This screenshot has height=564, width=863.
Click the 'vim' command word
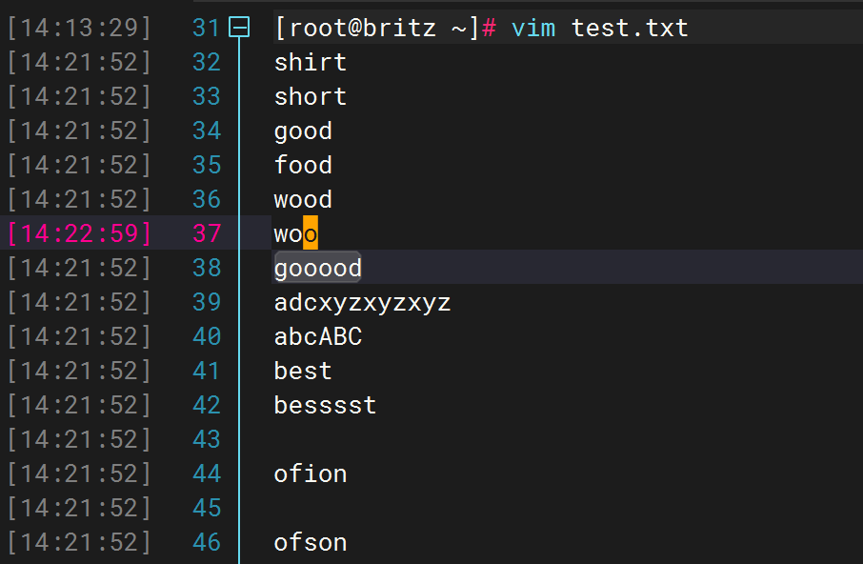coord(533,28)
